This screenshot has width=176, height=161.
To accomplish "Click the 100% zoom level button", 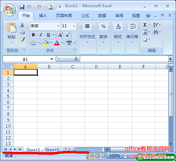I will coord(115,156).
